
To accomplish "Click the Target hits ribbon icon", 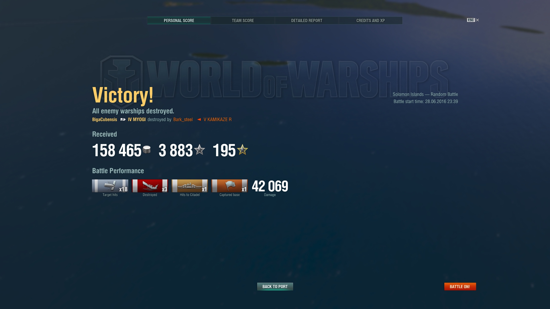I will (x=110, y=186).
